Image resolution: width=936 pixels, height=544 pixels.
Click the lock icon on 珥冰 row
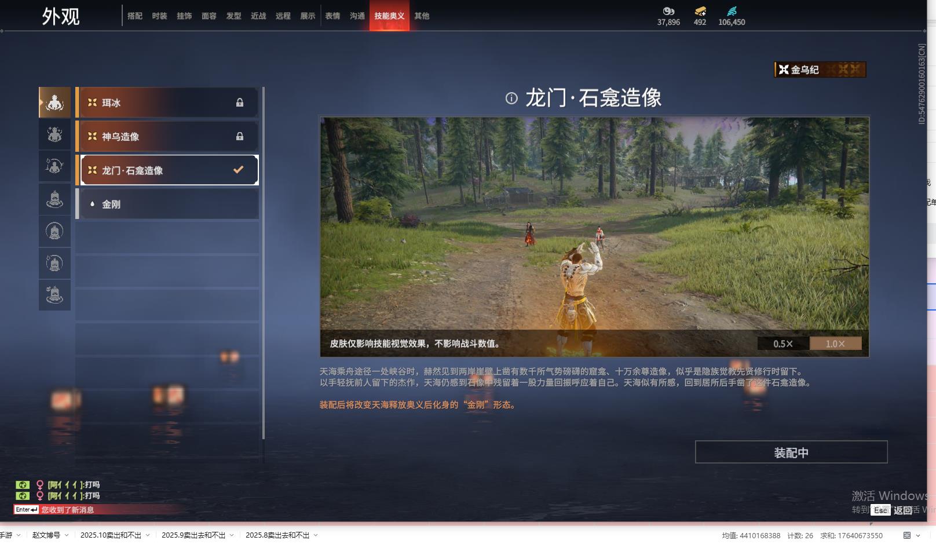click(x=240, y=103)
